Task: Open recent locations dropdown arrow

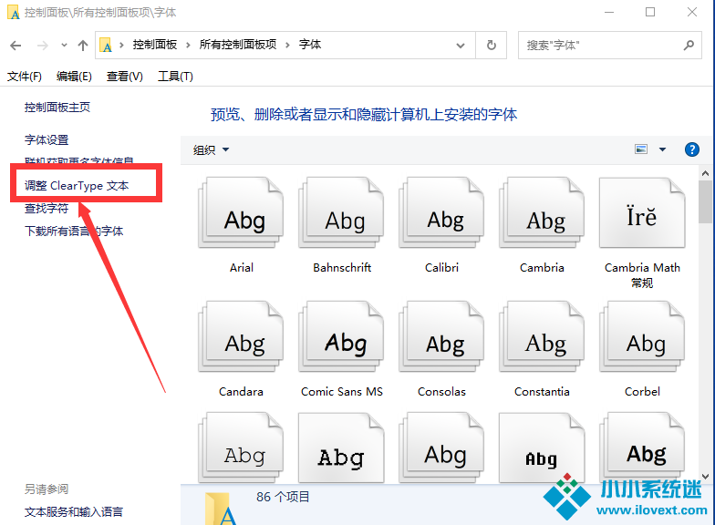Action: [x=64, y=46]
